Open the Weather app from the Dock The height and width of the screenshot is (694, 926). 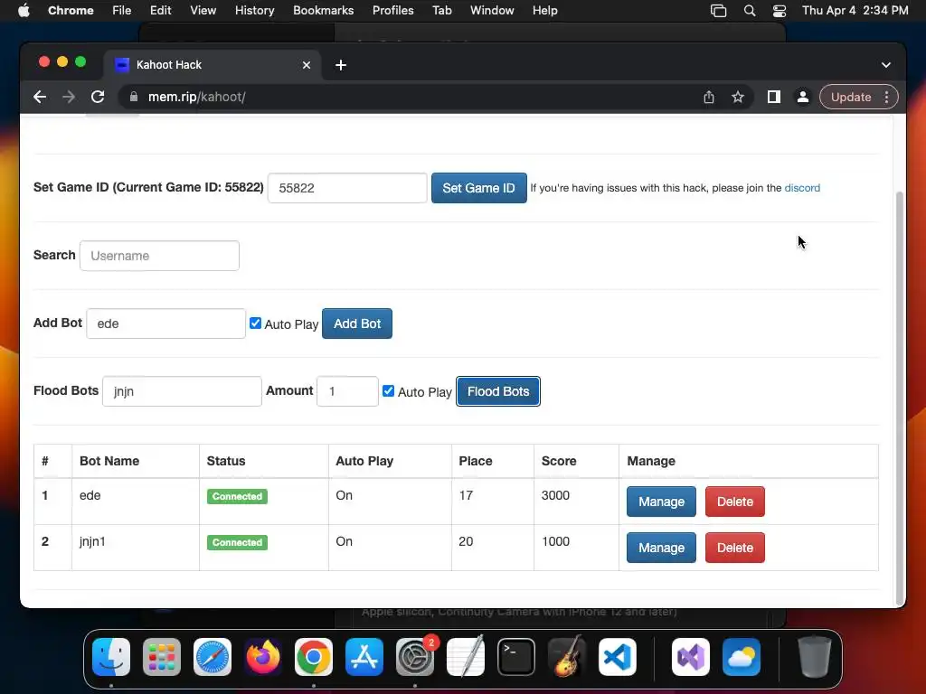tap(742, 657)
